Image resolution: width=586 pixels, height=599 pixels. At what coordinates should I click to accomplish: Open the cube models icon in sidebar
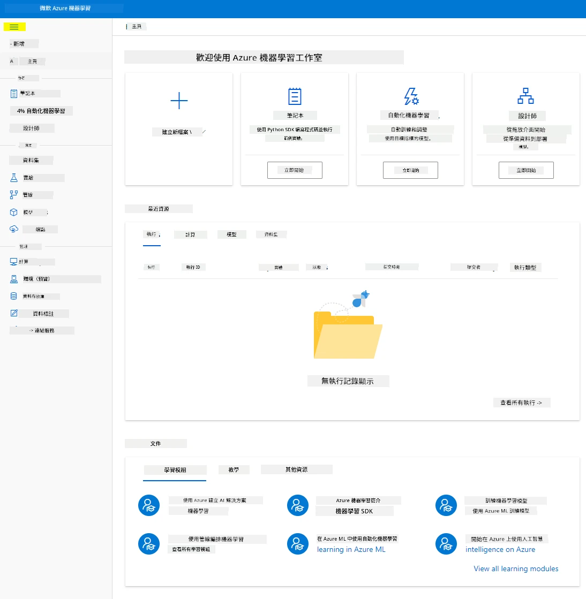coord(14,212)
